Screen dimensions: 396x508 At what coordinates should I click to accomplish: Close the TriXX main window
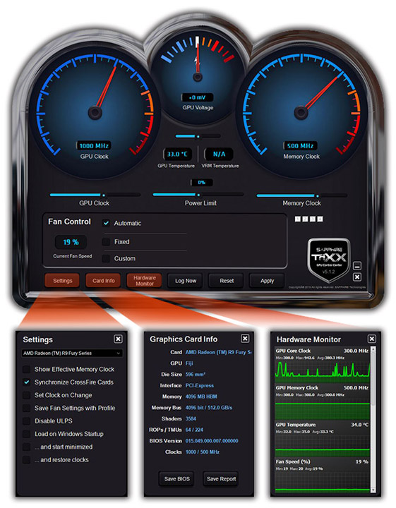(356, 277)
